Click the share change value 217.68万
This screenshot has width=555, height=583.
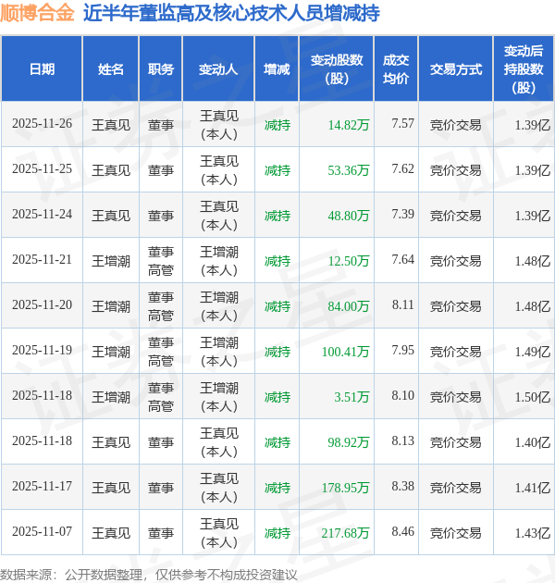346,533
